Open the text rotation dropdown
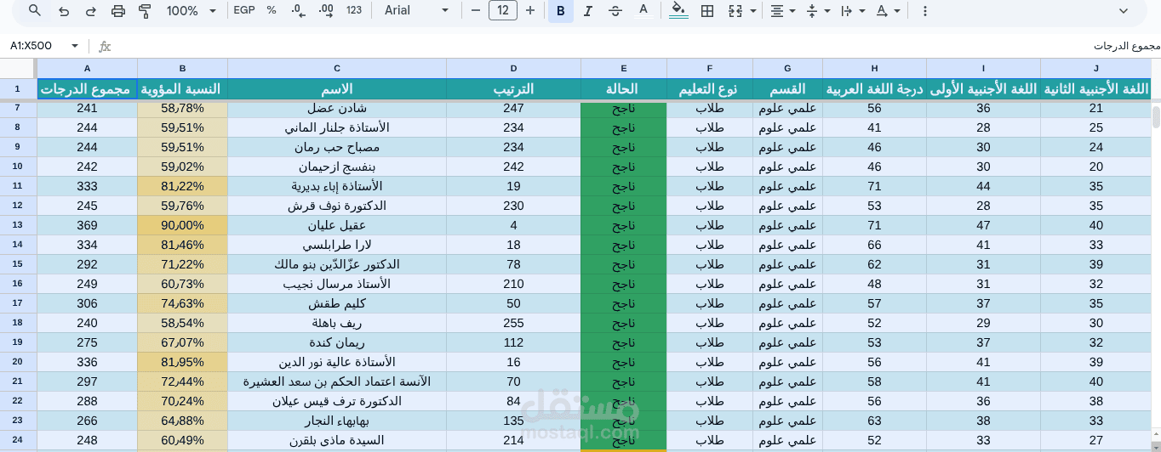1161x452 pixels. pyautogui.click(x=888, y=11)
